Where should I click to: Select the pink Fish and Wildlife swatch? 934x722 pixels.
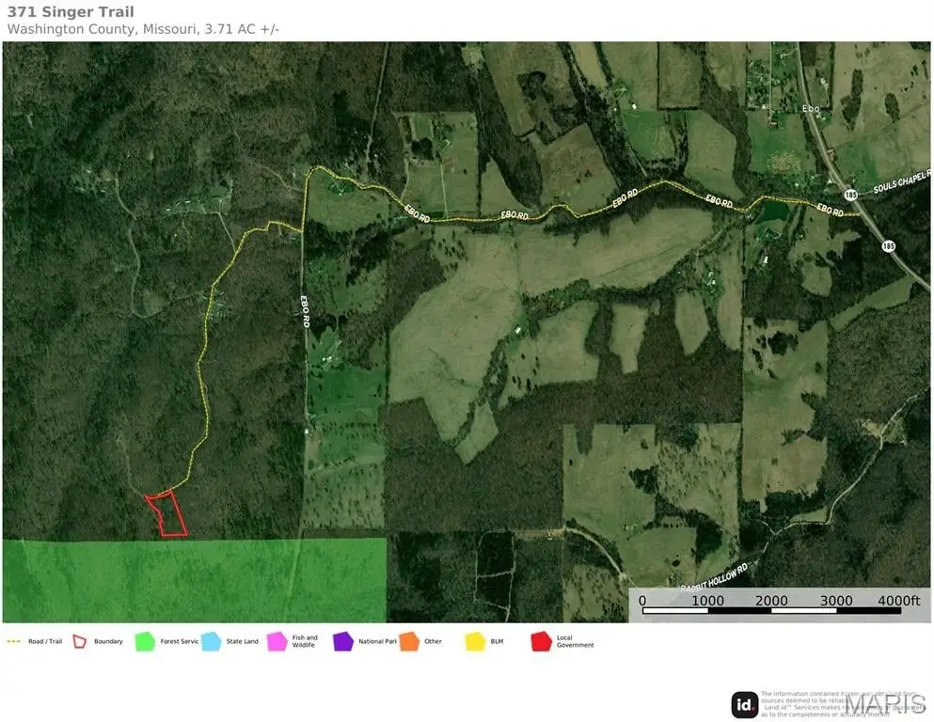[x=277, y=641]
